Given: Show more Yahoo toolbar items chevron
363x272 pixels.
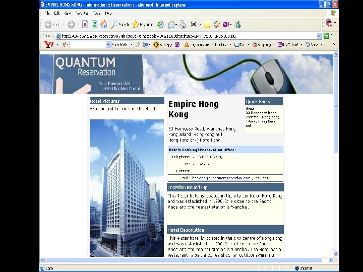Looking at the screenshot, I should tap(334, 44).
